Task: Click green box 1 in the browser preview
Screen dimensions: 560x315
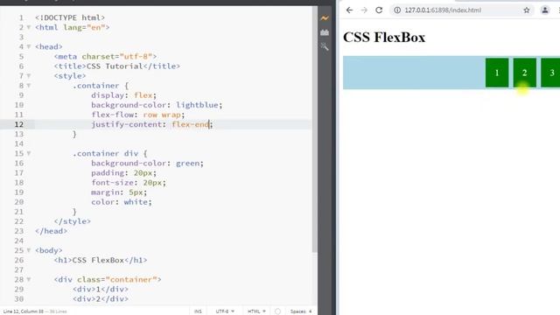Action: [497, 73]
